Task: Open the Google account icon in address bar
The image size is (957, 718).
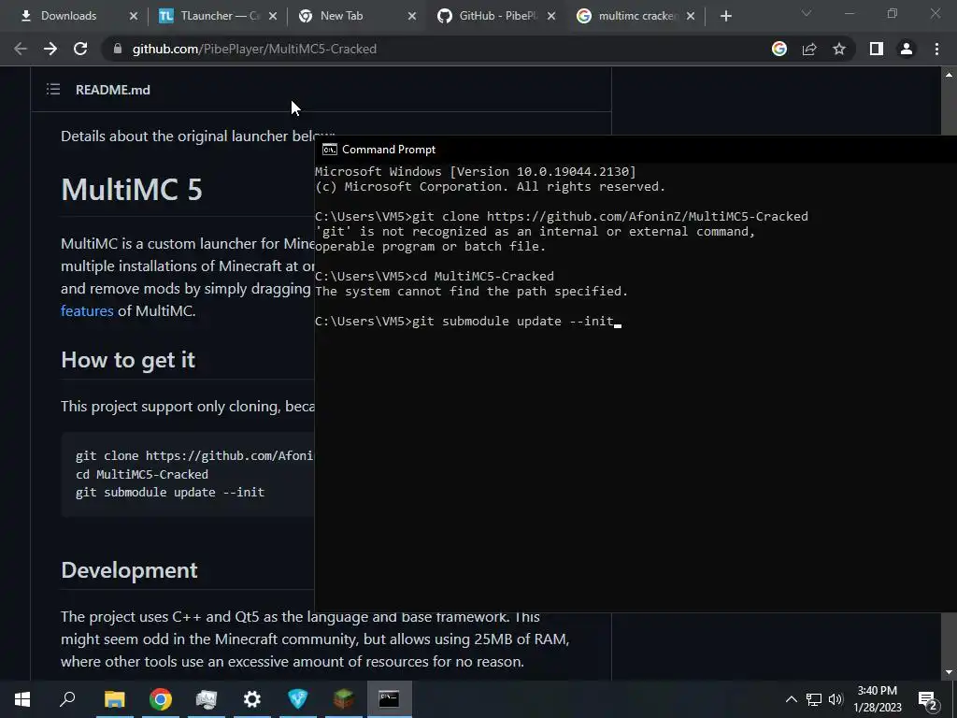Action: (779, 49)
